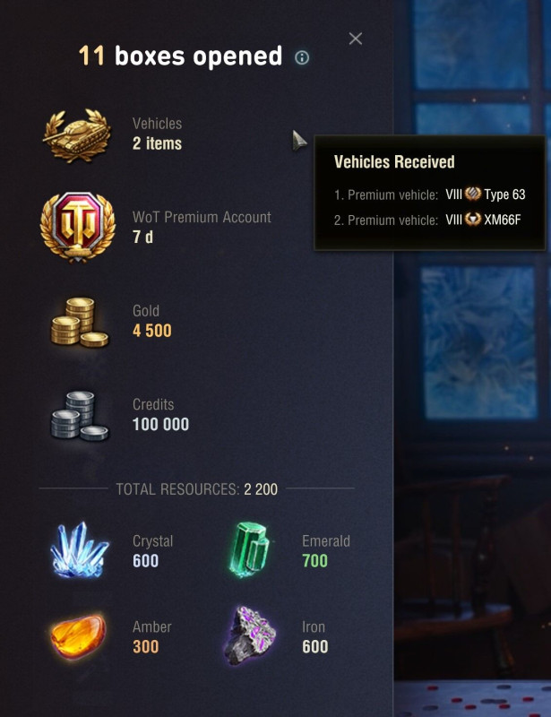Click the Credits 100 000 amount

click(x=160, y=424)
